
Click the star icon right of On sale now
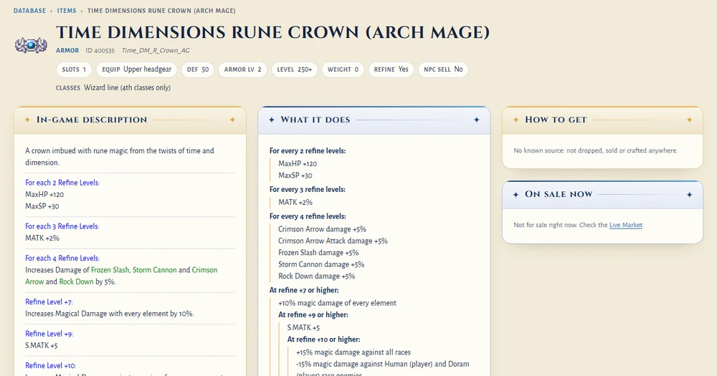point(690,195)
